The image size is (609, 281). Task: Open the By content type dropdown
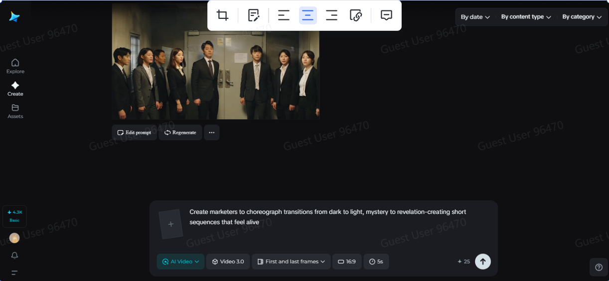[526, 17]
